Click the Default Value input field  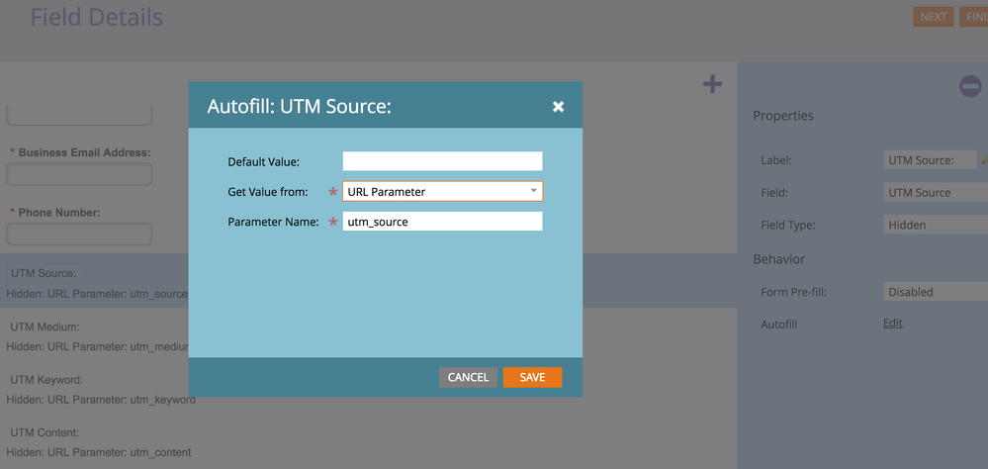pyautogui.click(x=442, y=161)
